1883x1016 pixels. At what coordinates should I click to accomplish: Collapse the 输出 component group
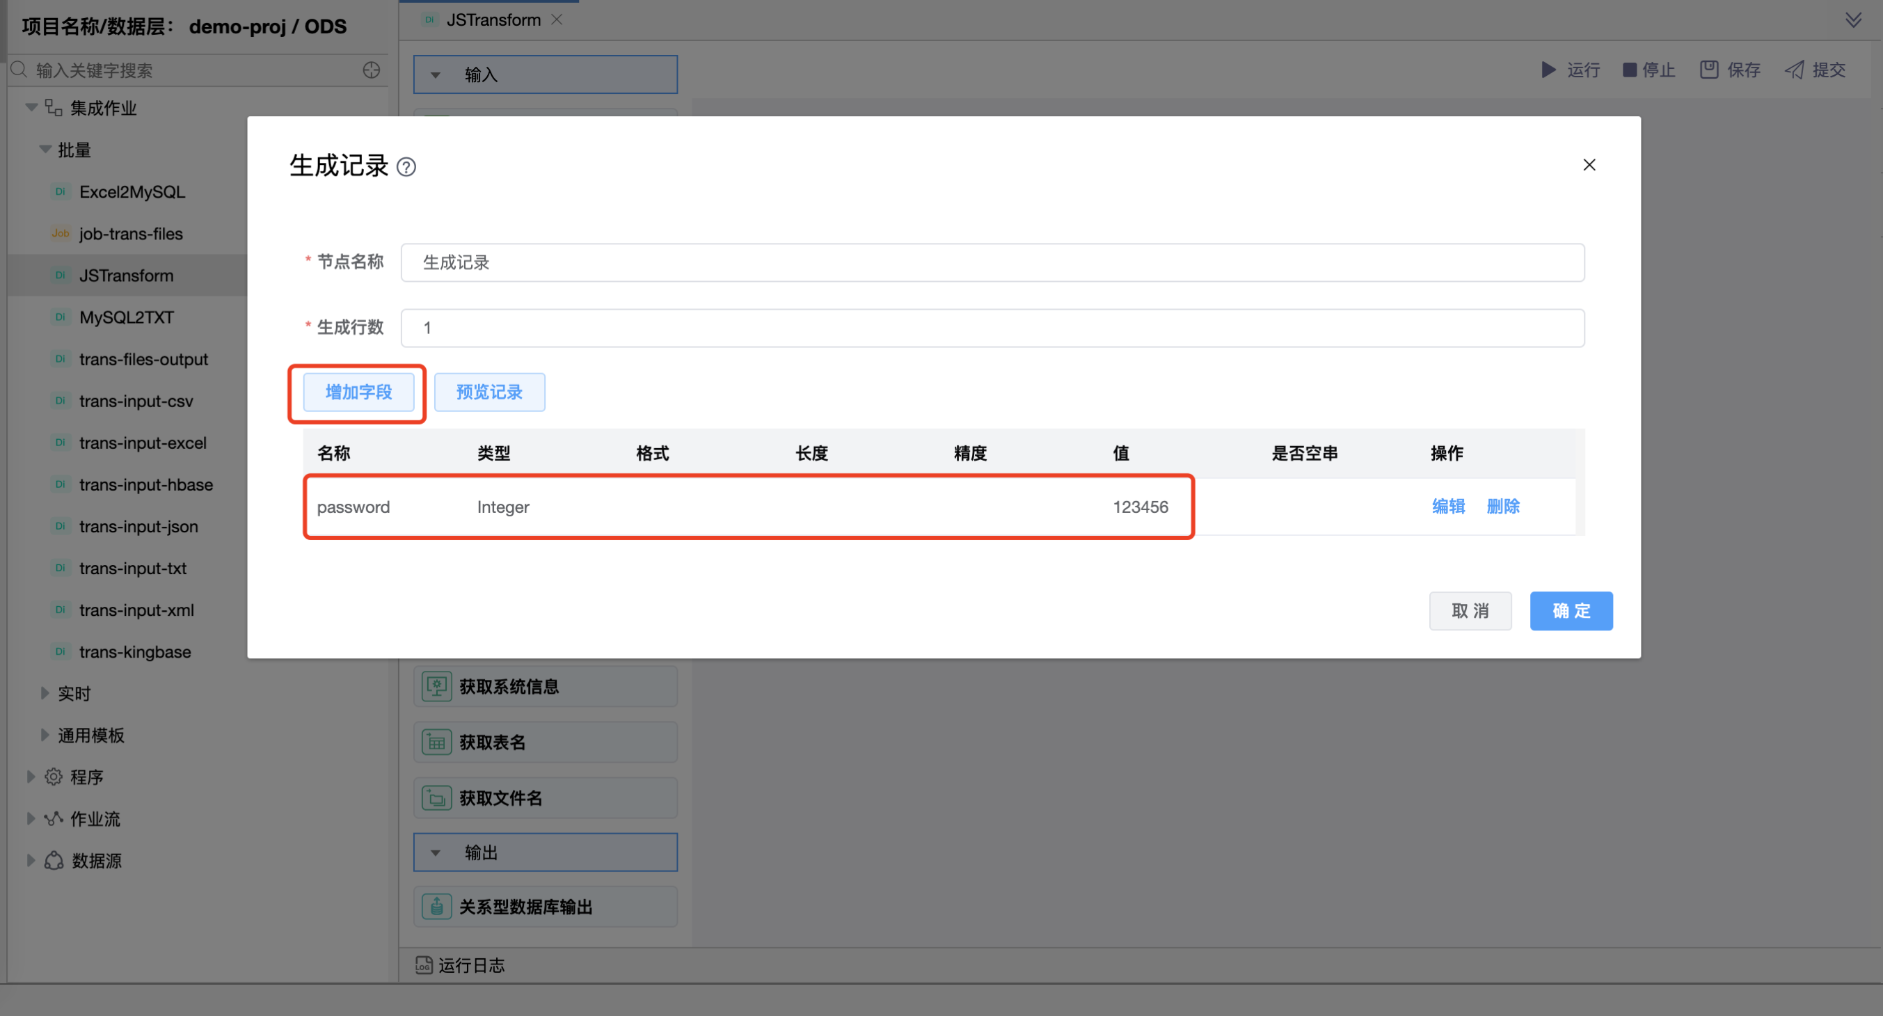coord(436,852)
